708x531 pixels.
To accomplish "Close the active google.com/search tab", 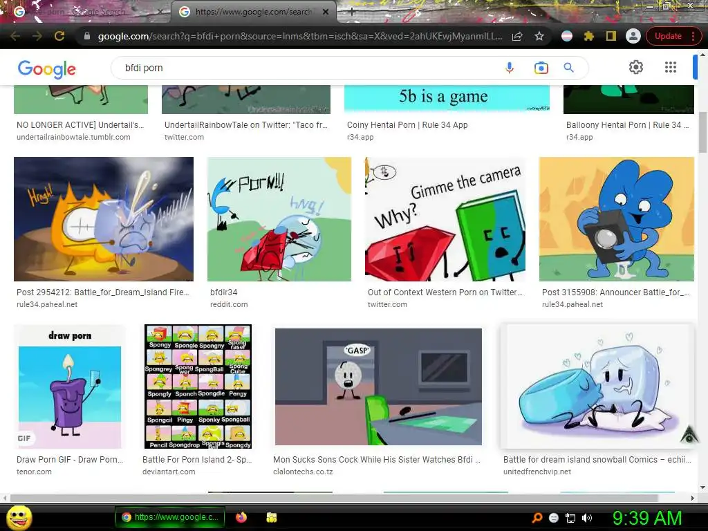I will [x=326, y=12].
